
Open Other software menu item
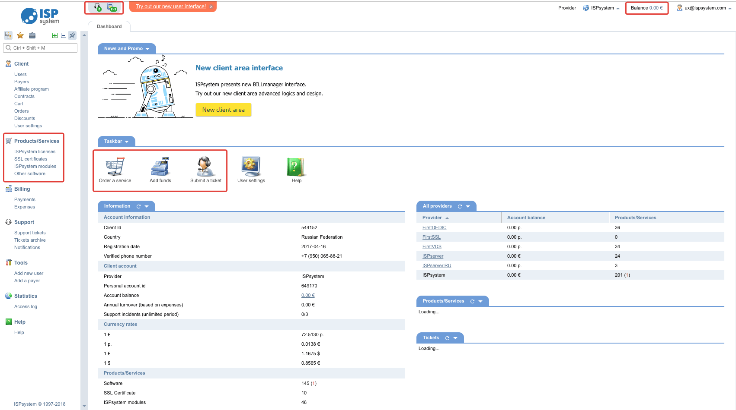click(x=29, y=173)
